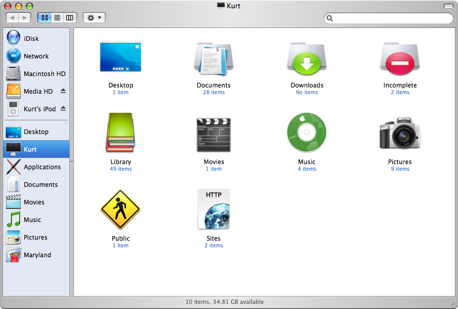Image resolution: width=458 pixels, height=309 pixels.
Task: Select the Sites HTTP folder
Action: point(214,209)
